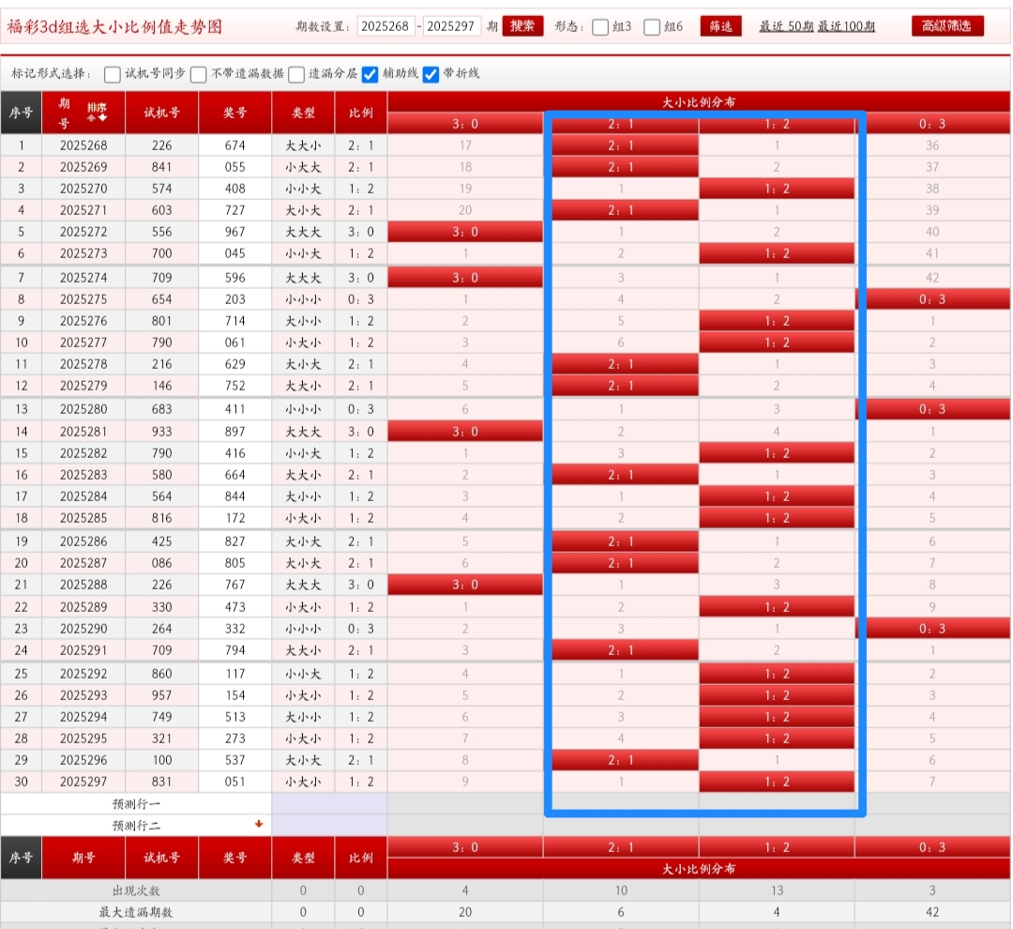
Task: Disable the 带折线 checkbox
Action: (x=431, y=74)
